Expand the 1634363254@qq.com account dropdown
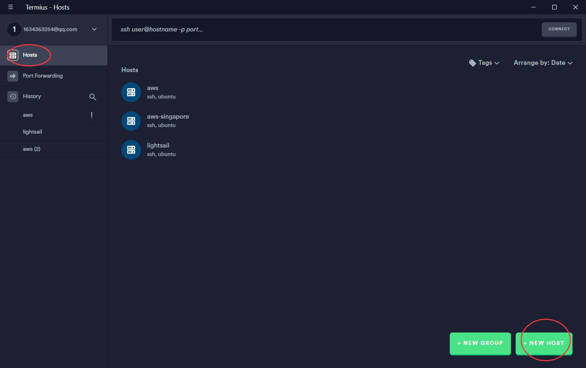The height and width of the screenshot is (368, 586). (x=94, y=29)
